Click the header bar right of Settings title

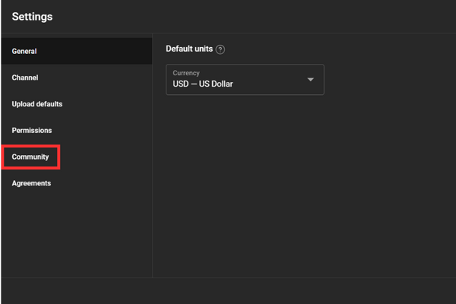266,17
